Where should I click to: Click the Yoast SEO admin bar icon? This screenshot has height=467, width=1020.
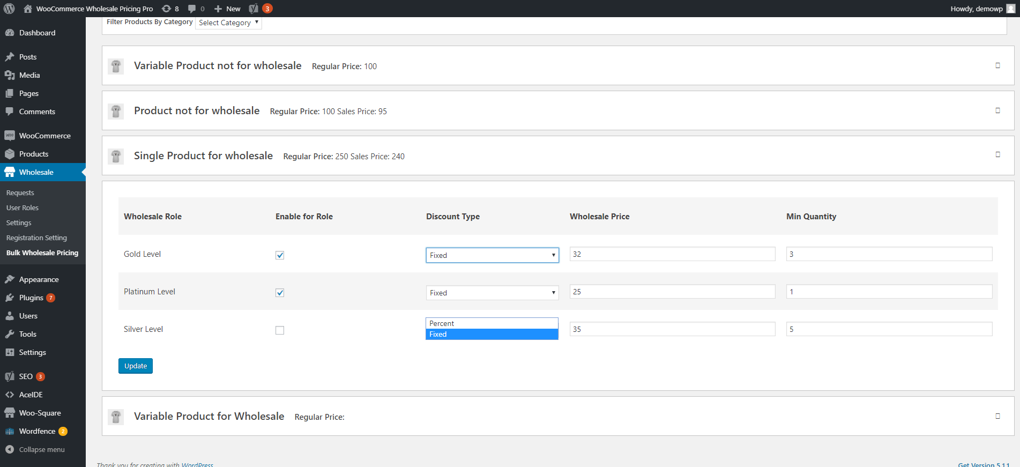[254, 9]
